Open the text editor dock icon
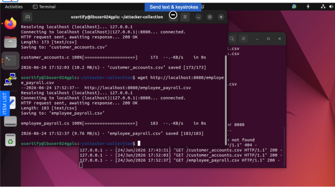335x187 pixels. (13, 103)
